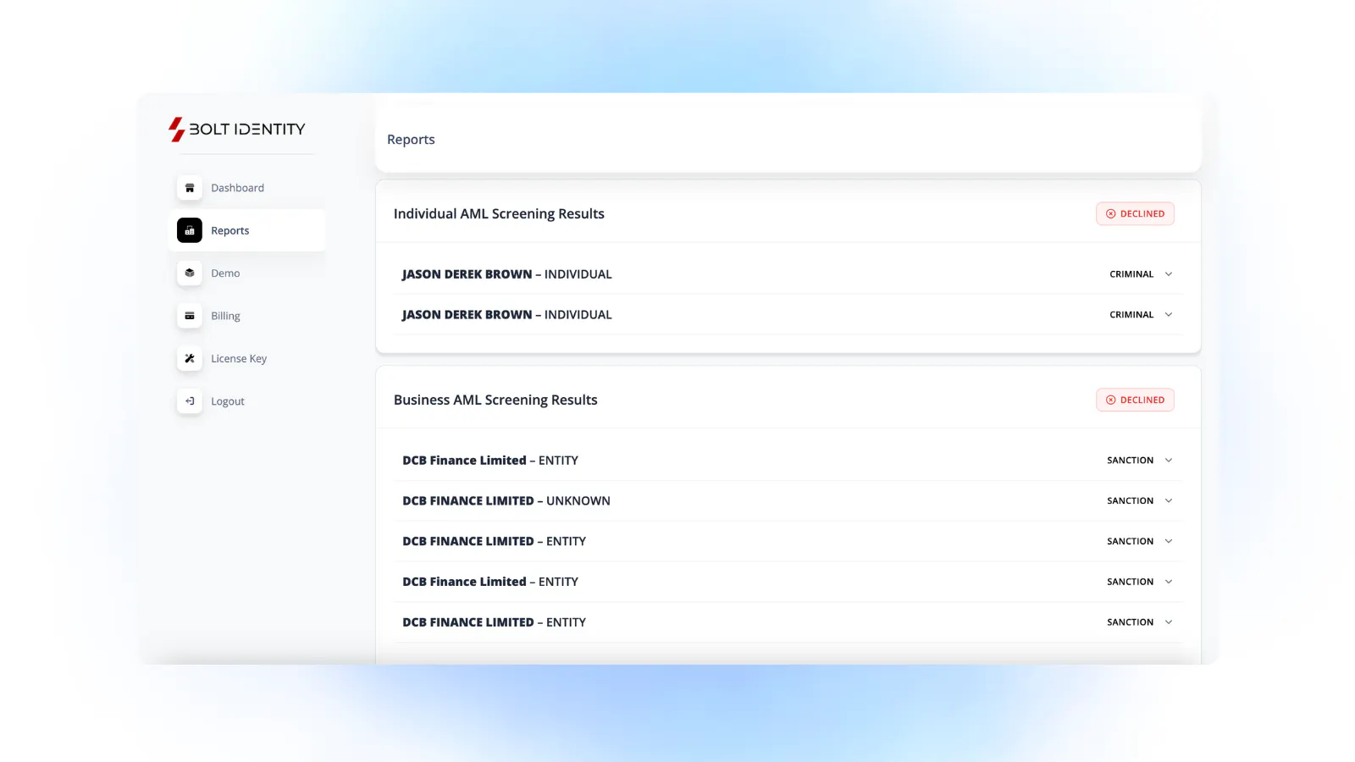Expand the first Business AML result row chevron
The height and width of the screenshot is (762, 1355).
(x=1169, y=461)
